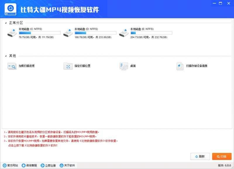The width and height of the screenshot is (234, 169).
Task: Open 咨询客服 customer service support
Action: 30,165
